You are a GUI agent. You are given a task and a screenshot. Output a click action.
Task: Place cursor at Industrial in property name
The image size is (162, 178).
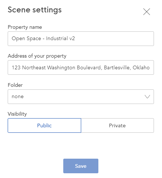tap(57, 39)
